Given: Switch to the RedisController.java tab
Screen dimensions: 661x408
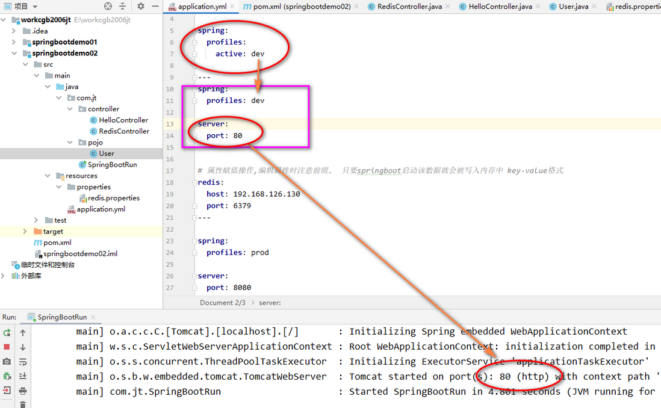Looking at the screenshot, I should click(409, 7).
